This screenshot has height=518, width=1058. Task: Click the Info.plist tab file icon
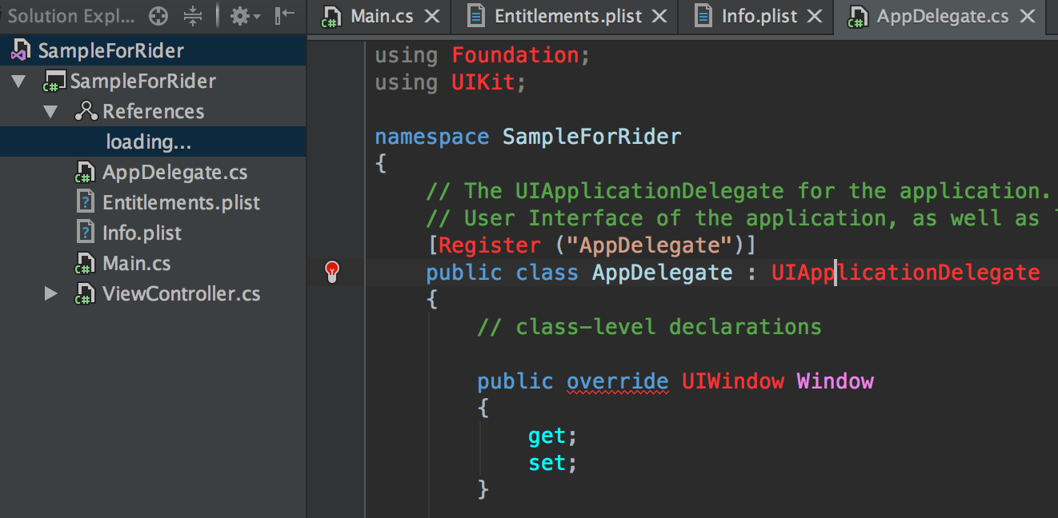coord(703,16)
